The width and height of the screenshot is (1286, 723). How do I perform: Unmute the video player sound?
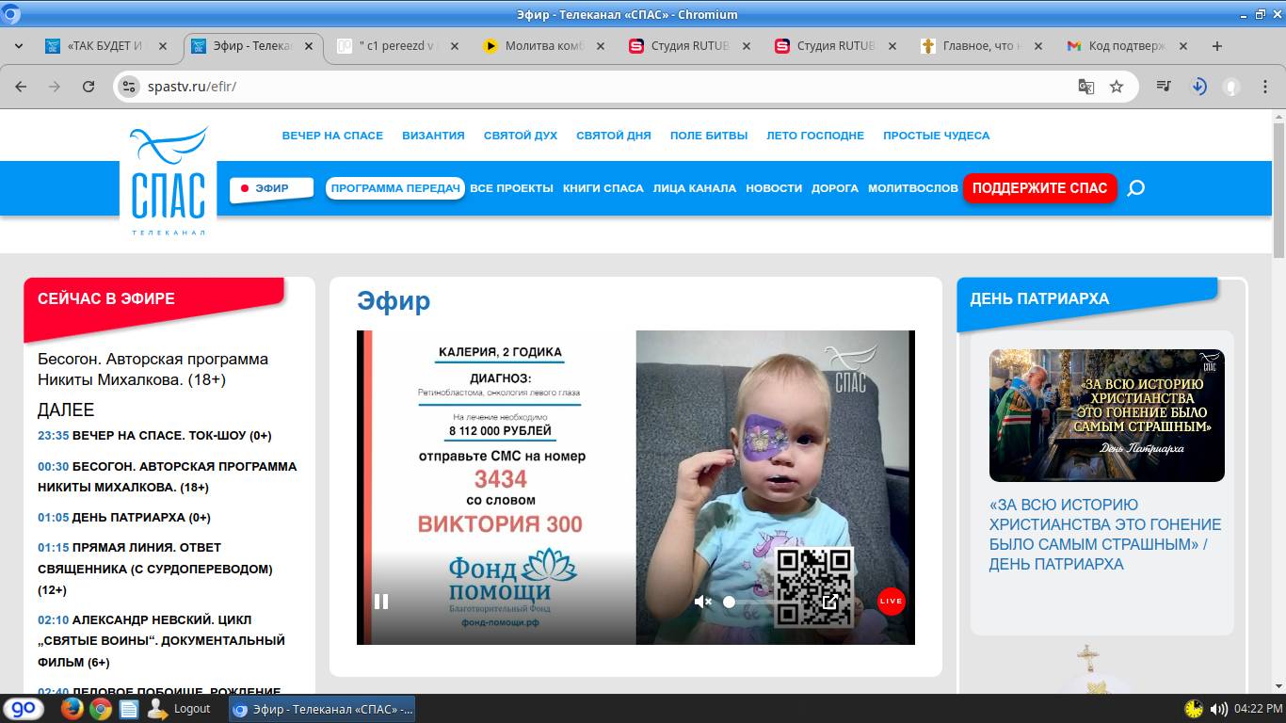pos(702,602)
